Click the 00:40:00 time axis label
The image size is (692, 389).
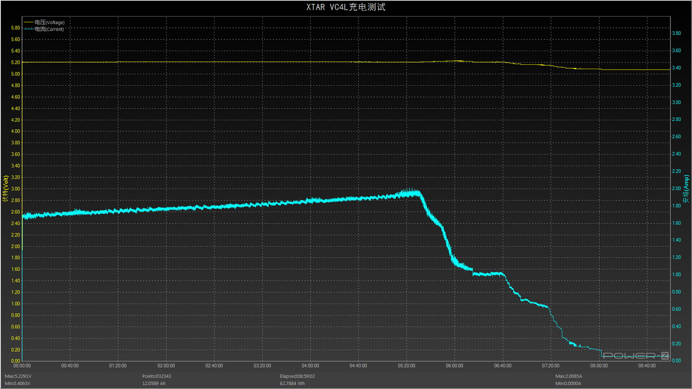pyautogui.click(x=70, y=366)
